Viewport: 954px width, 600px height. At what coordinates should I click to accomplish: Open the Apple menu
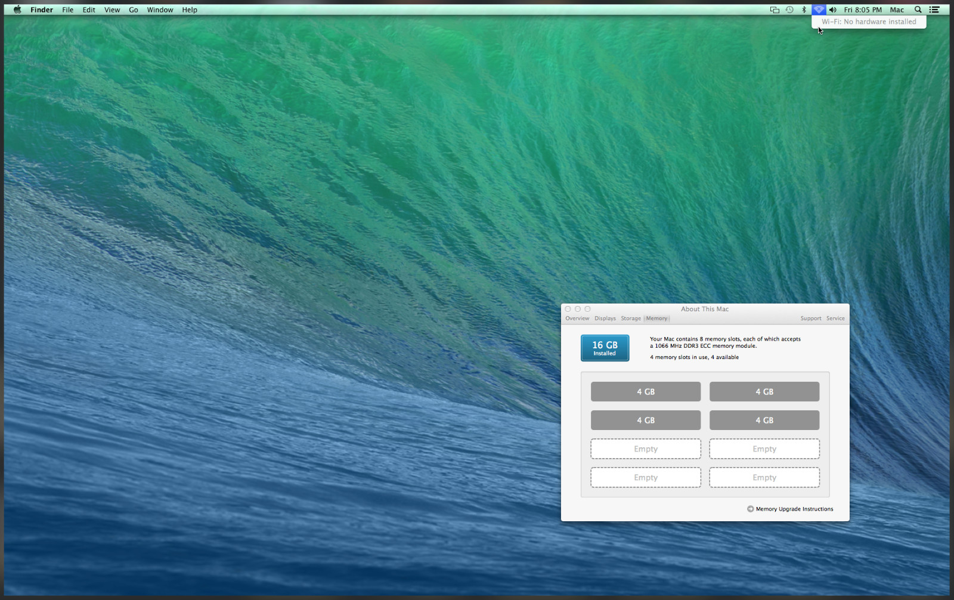(17, 10)
